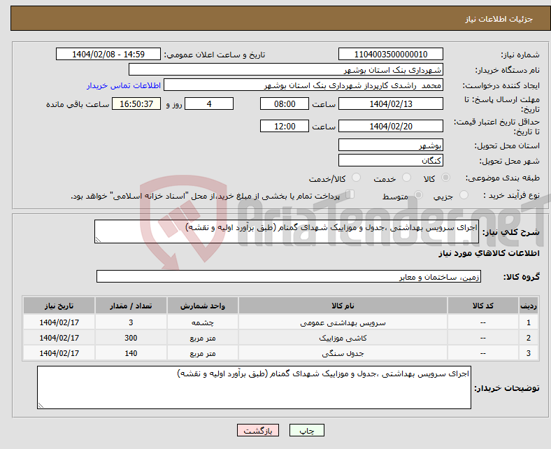Screen dimensions: 551x449
Task: Click the جدول سنگی item cell
Action: (x=343, y=353)
